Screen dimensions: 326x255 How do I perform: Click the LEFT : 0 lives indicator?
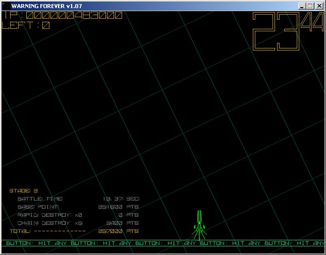(26, 25)
